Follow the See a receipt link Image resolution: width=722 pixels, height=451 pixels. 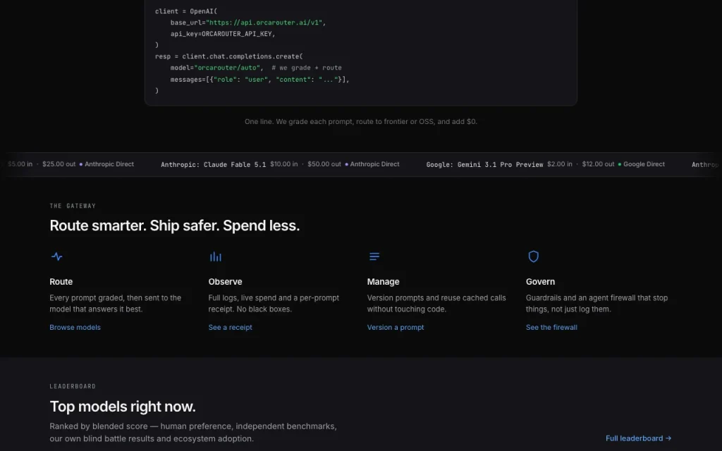(231, 327)
